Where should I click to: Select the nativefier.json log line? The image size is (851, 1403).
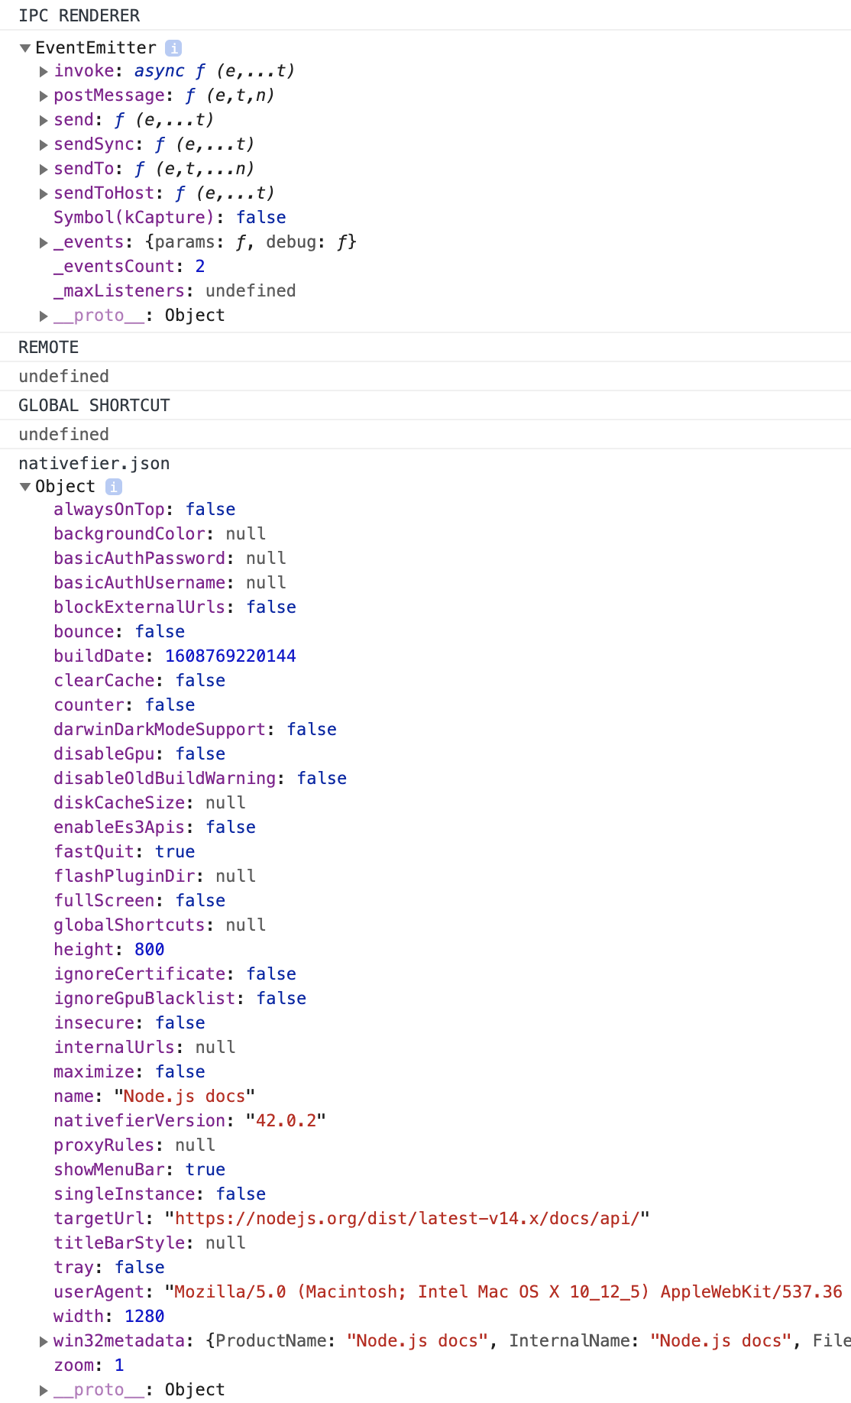(94, 463)
